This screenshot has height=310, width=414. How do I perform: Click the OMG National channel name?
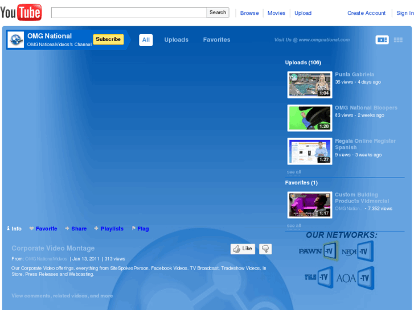(50, 36)
